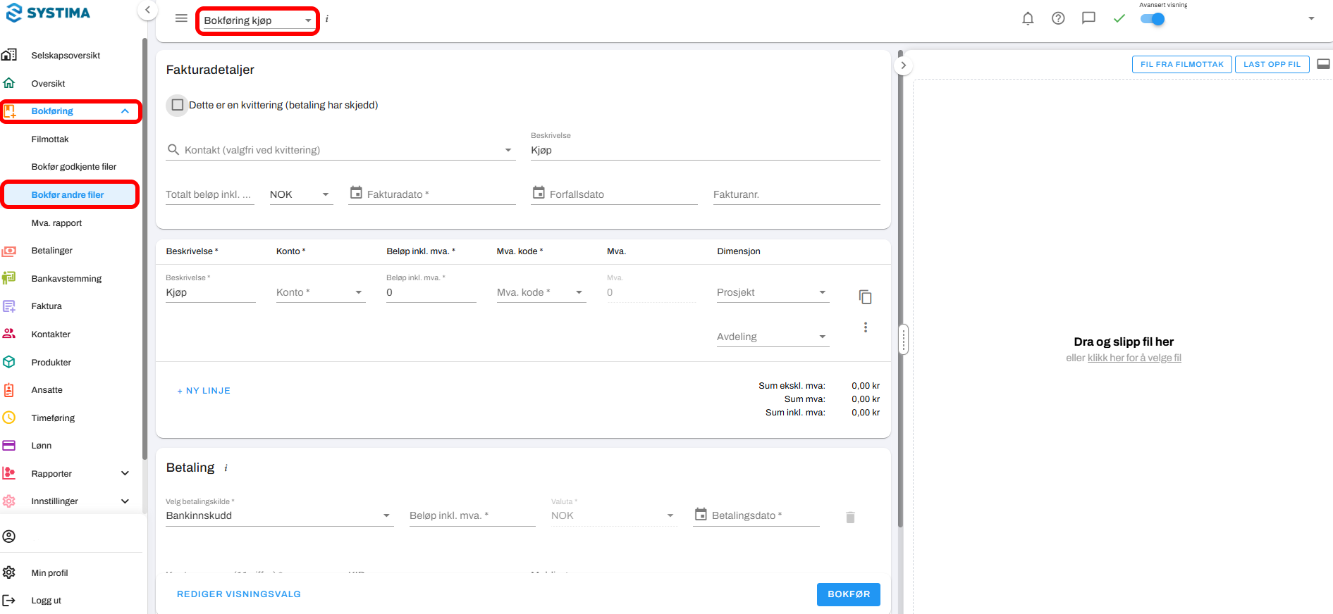Screen dimensions: 1333x614
Task: Click the Kontakt search magnifier icon
Action: pyautogui.click(x=173, y=150)
